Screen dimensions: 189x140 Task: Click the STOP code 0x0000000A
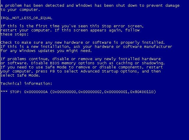36,92
